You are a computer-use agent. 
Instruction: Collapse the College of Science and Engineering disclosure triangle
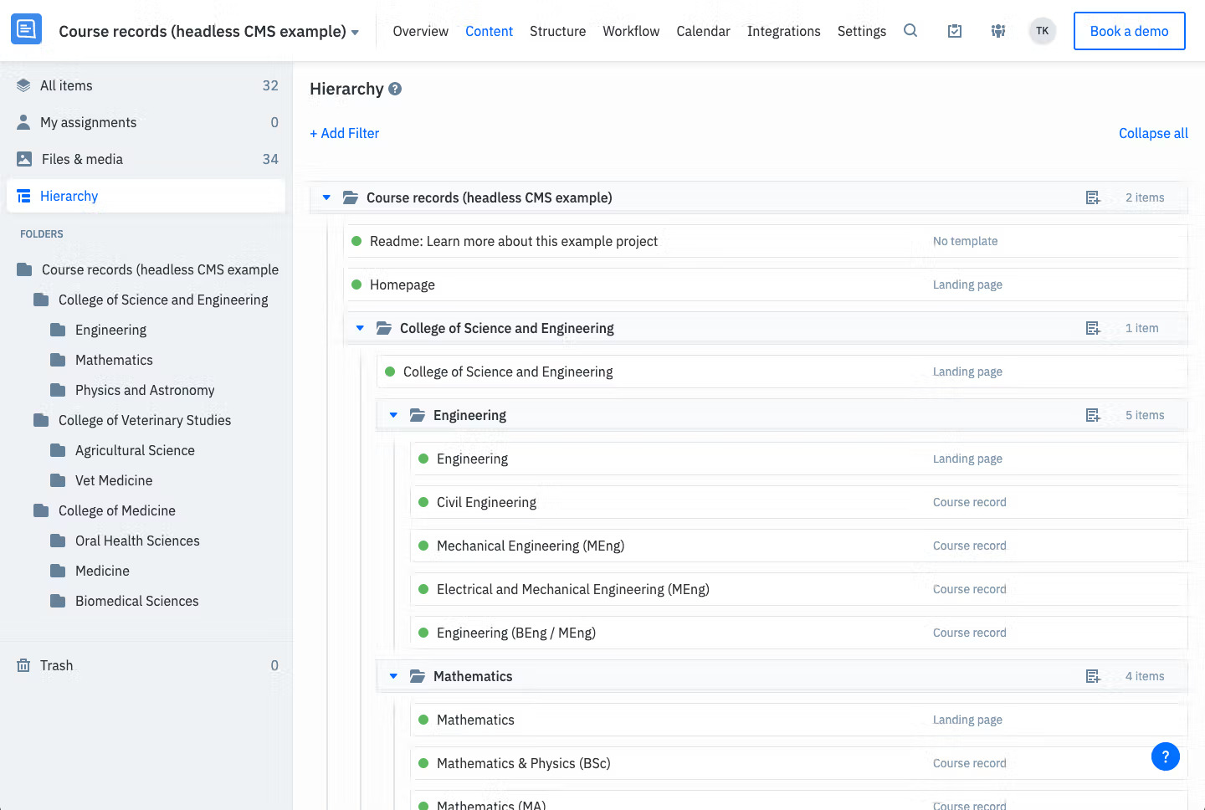360,328
